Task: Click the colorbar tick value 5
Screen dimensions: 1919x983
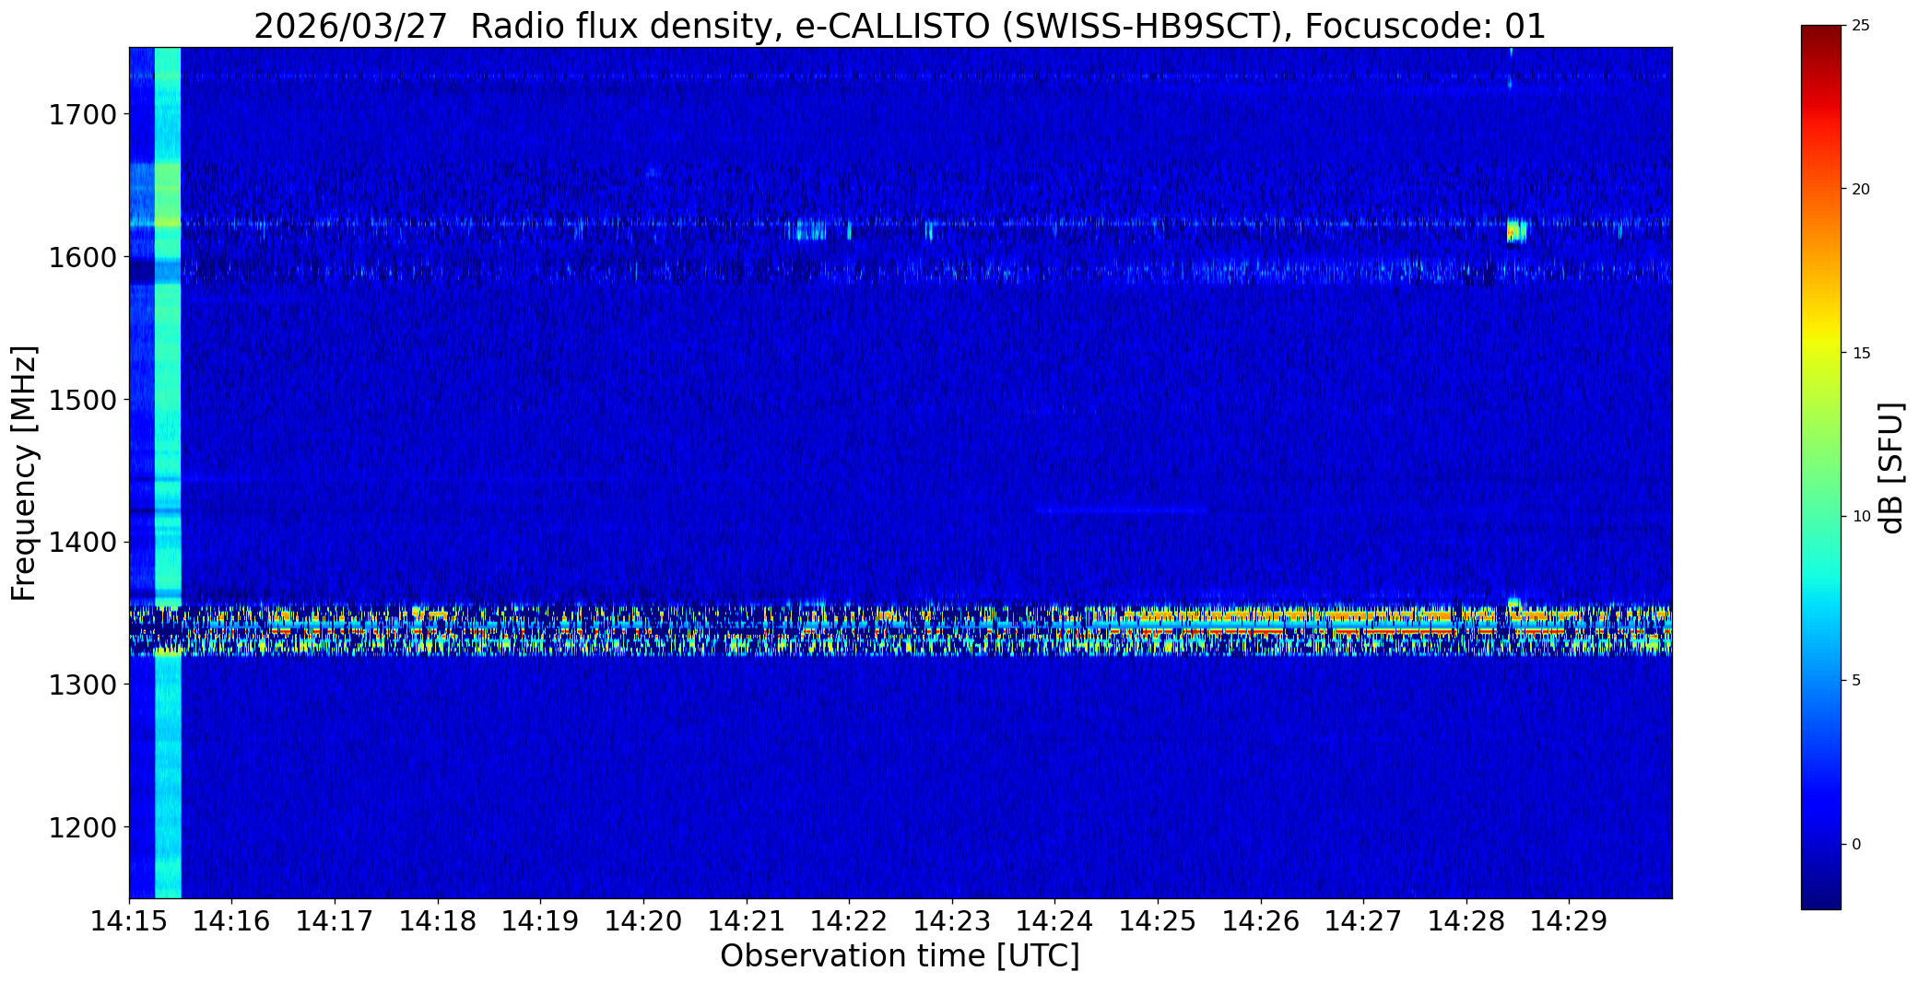Action: [x=1856, y=681]
